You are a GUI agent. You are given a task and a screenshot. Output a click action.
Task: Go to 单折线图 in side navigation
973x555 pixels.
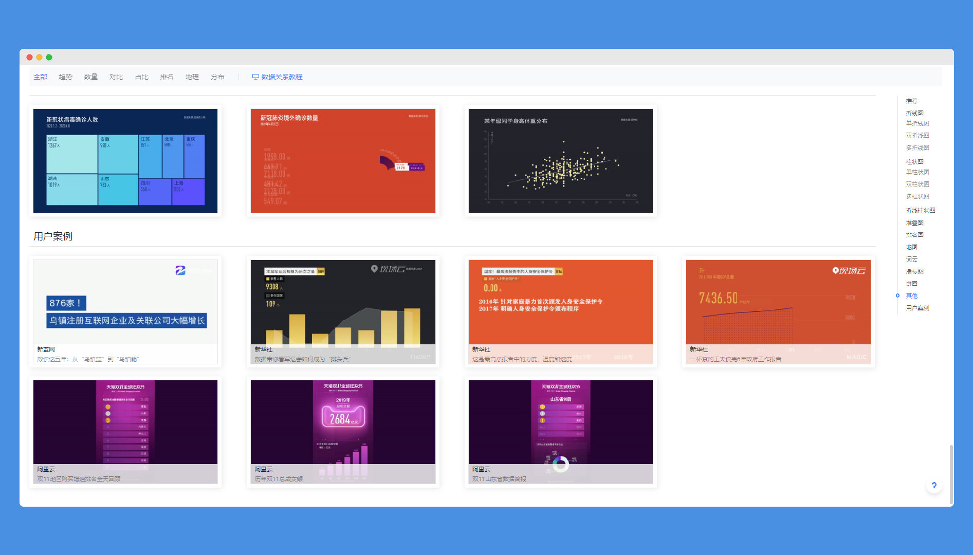917,123
